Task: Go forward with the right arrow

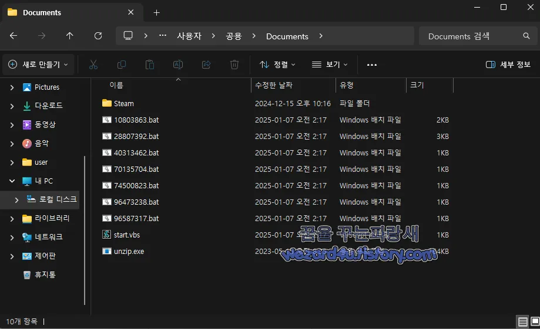Action: 42,36
